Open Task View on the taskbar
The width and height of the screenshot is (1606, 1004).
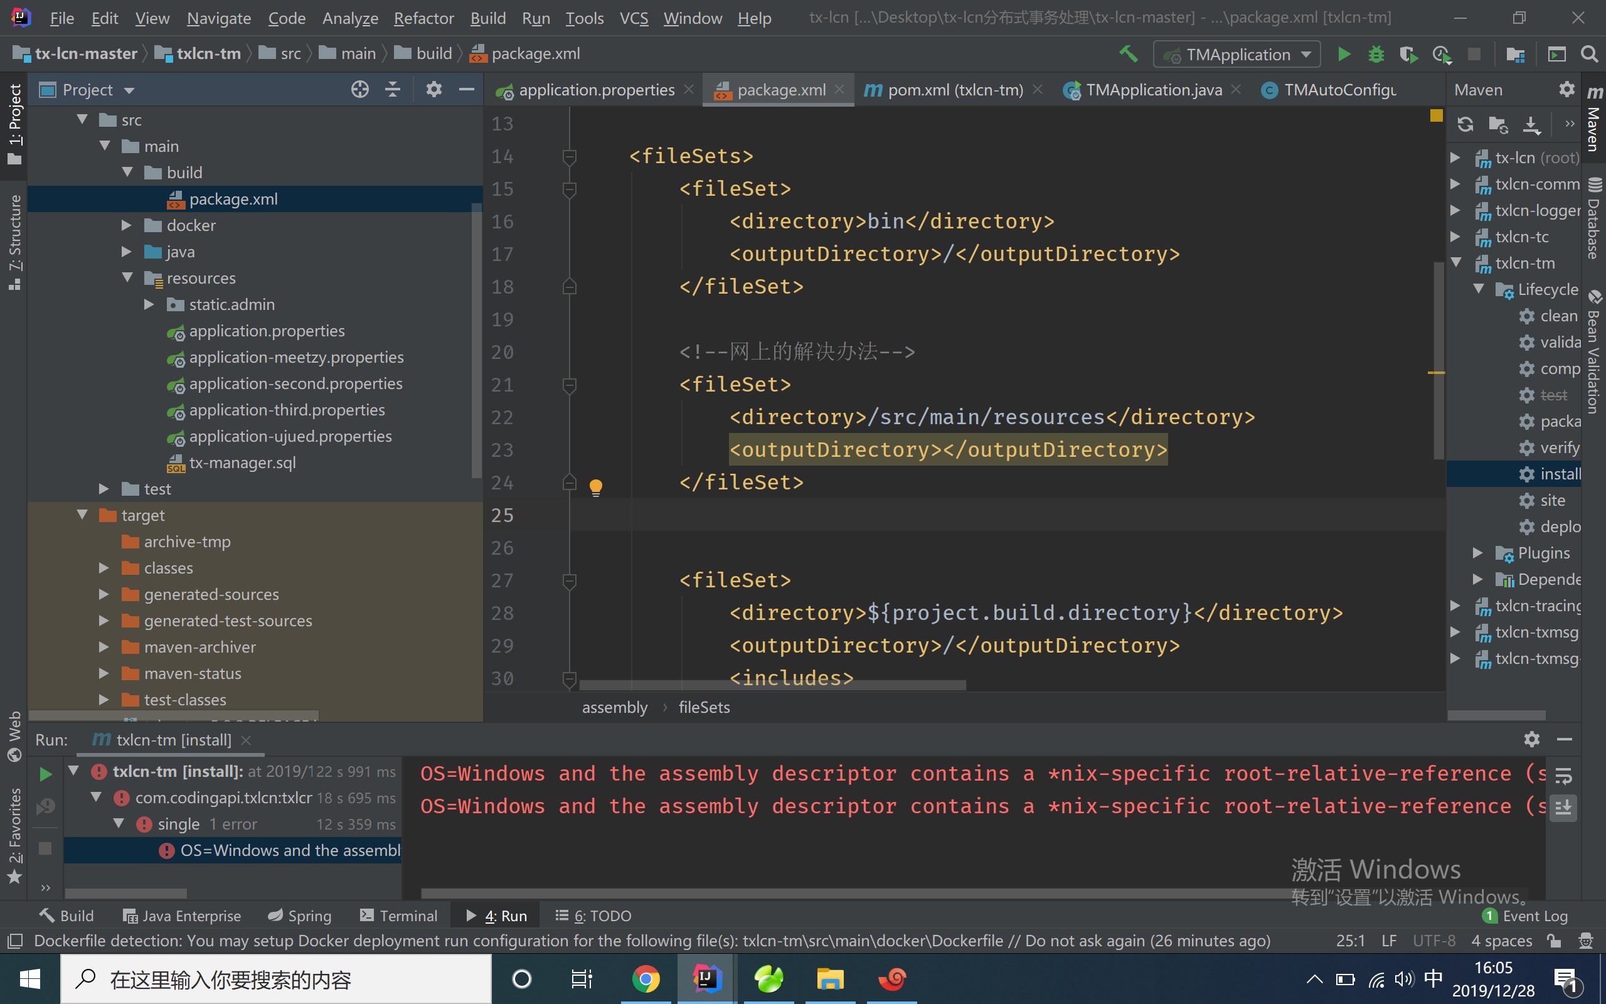(582, 979)
